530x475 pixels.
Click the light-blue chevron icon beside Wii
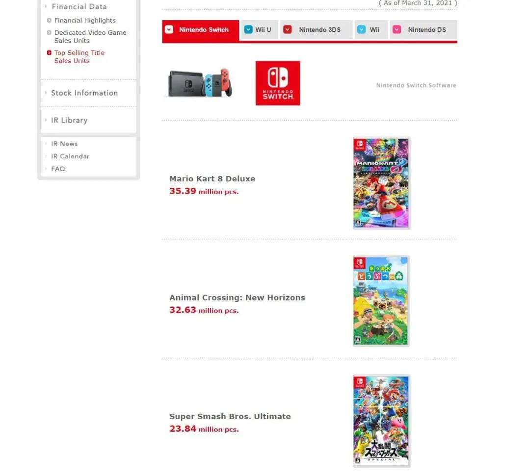pos(361,29)
